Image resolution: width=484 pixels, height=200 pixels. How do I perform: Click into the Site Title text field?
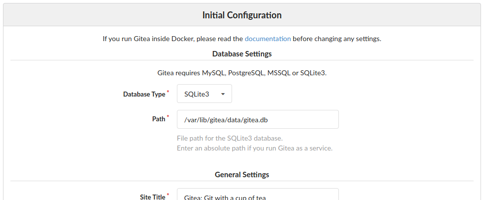click(x=258, y=194)
